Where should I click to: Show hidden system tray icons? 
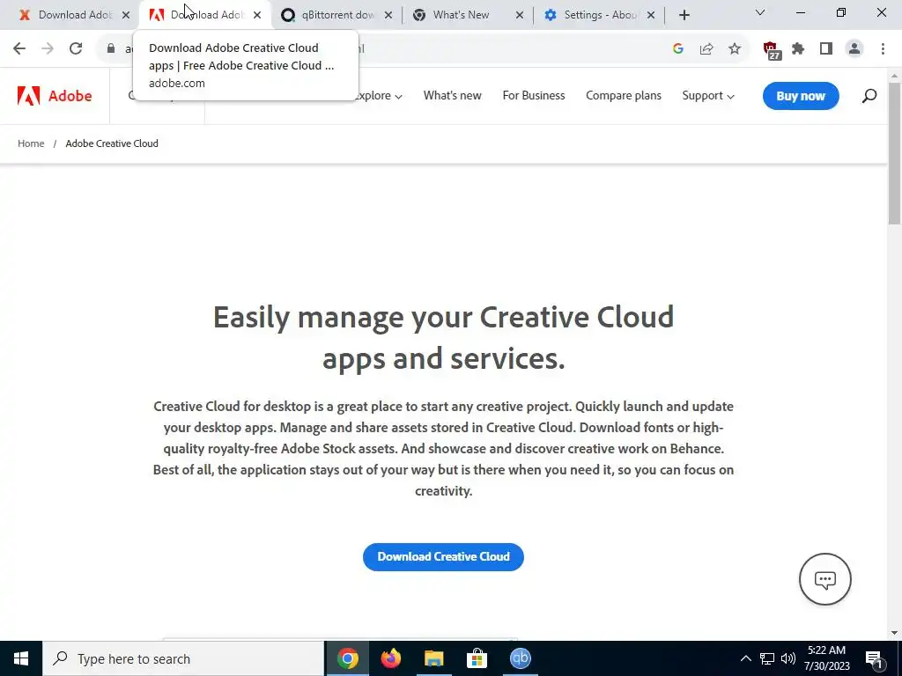745,658
